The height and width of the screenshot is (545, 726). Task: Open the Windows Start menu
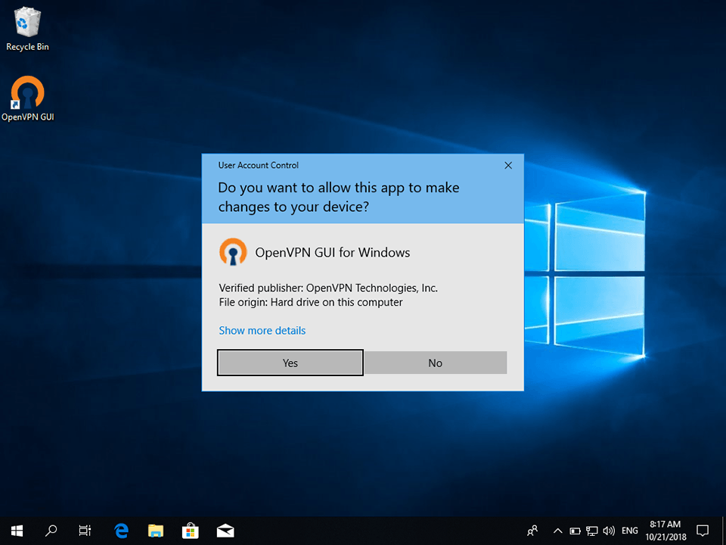[x=17, y=531]
